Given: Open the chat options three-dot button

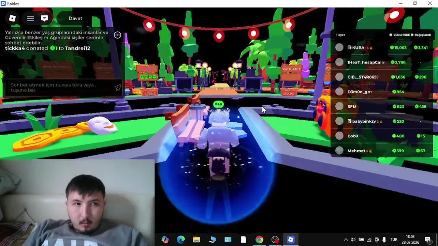Looking at the screenshot, I should 117,35.
